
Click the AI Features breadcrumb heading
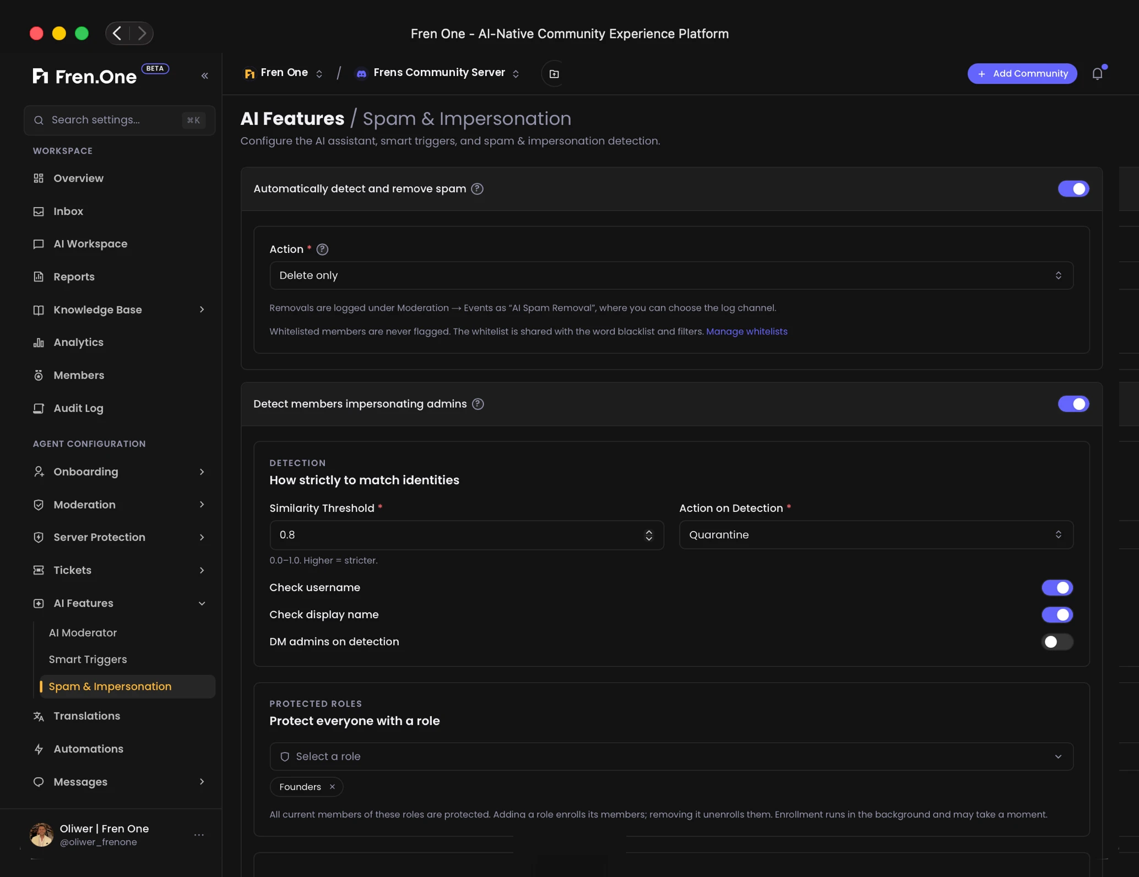(x=292, y=118)
